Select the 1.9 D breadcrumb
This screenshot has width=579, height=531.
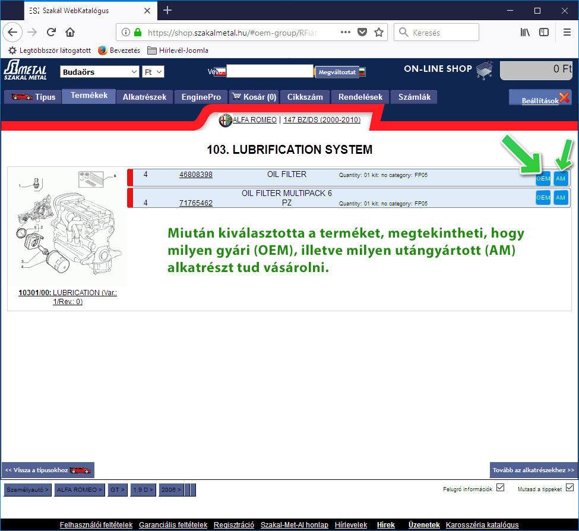[143, 489]
